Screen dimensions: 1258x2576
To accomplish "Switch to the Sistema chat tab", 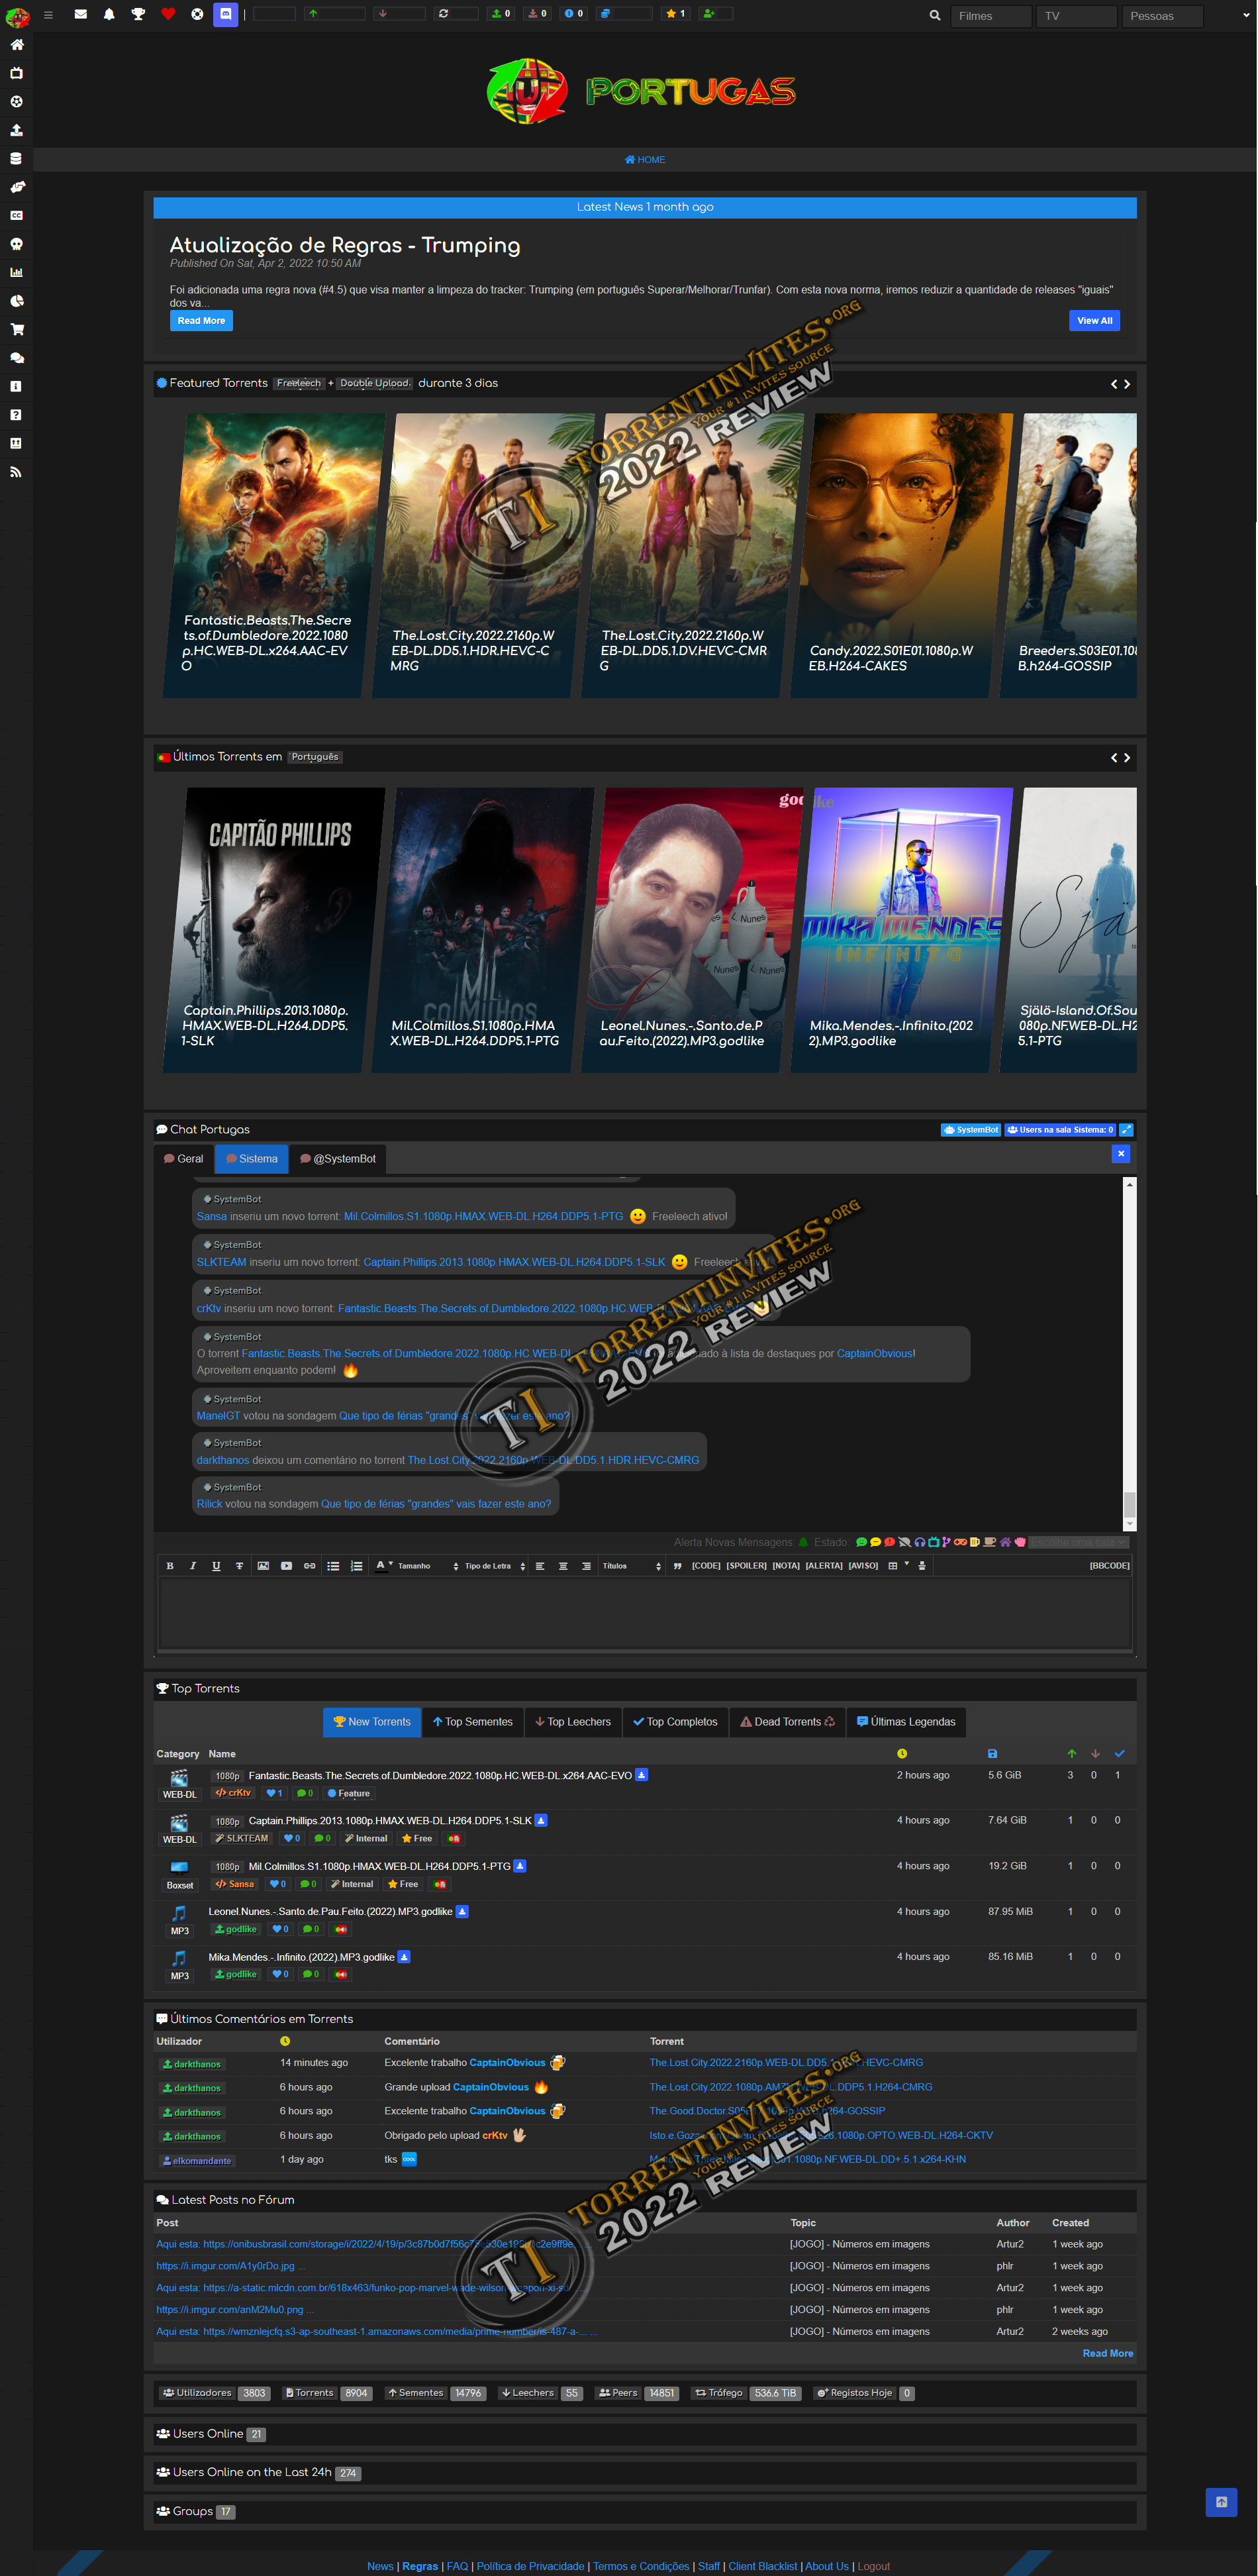I will coord(252,1159).
